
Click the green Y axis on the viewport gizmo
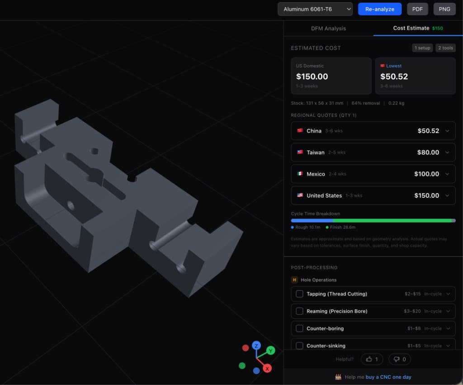pos(271,350)
